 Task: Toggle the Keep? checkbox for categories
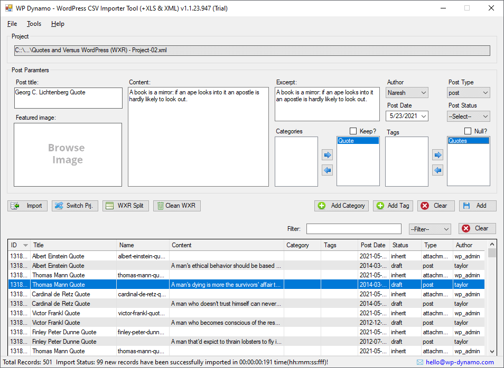point(353,131)
